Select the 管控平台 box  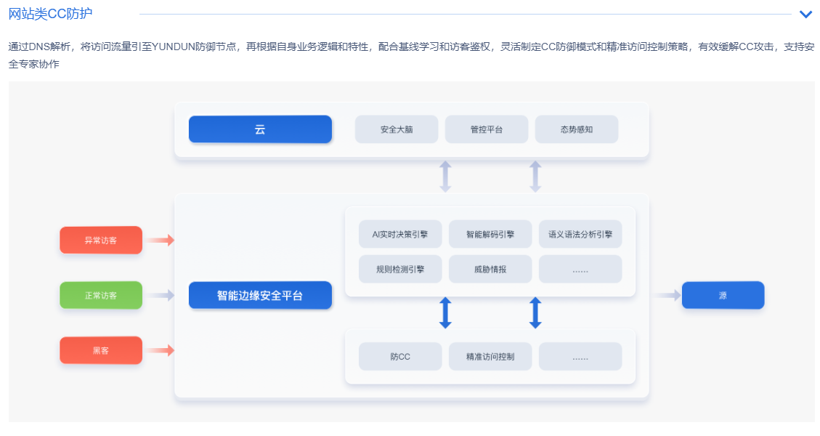487,129
